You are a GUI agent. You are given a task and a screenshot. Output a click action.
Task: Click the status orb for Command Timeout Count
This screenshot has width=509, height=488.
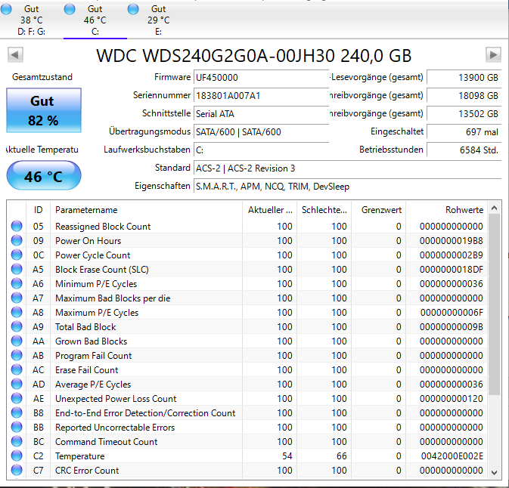[17, 441]
